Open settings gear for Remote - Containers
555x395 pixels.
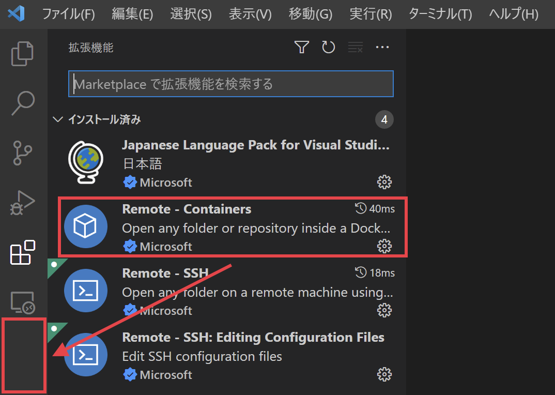[384, 246]
